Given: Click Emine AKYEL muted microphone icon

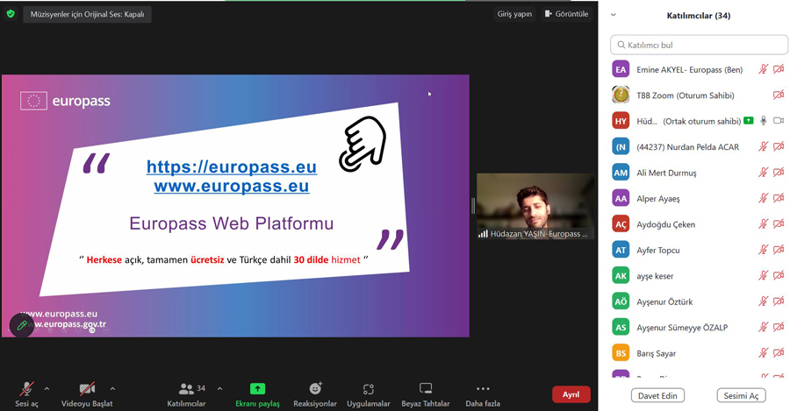Looking at the screenshot, I should pyautogui.click(x=764, y=69).
